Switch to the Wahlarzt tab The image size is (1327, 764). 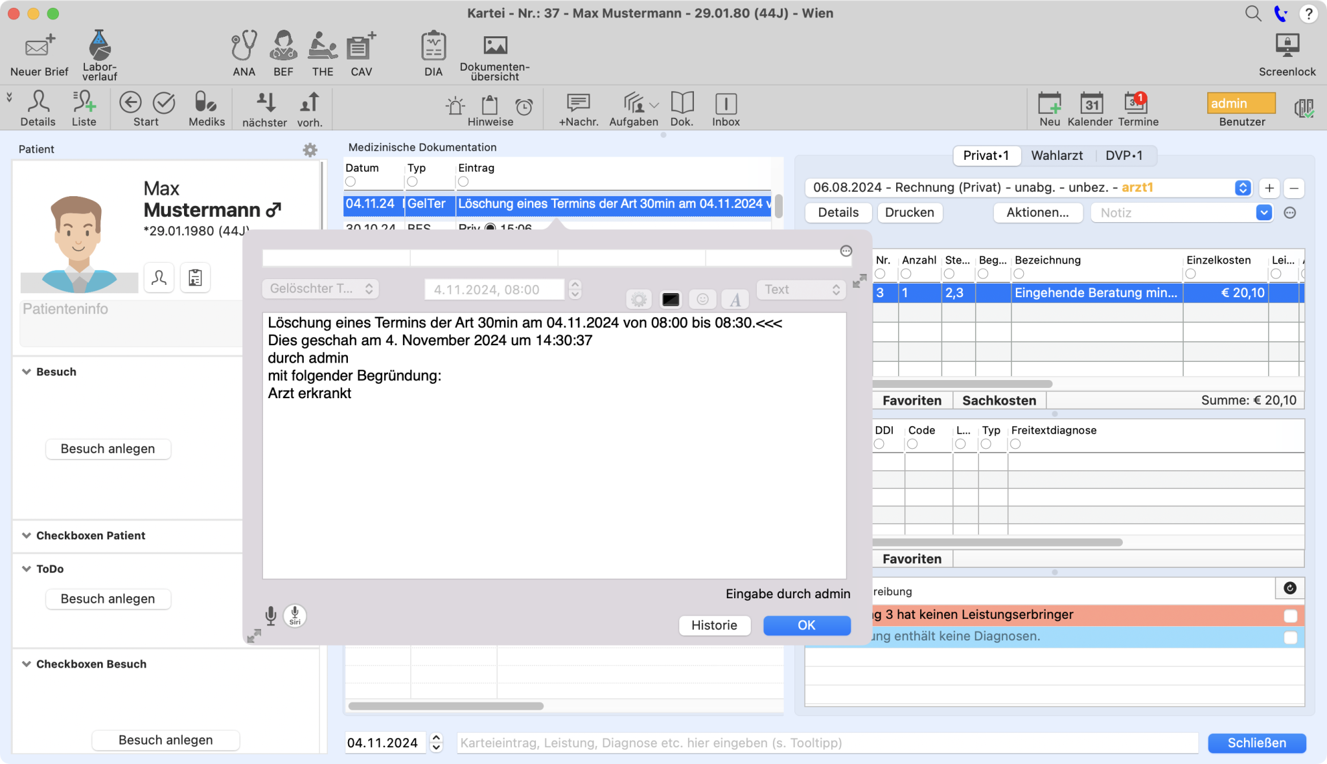pyautogui.click(x=1057, y=155)
